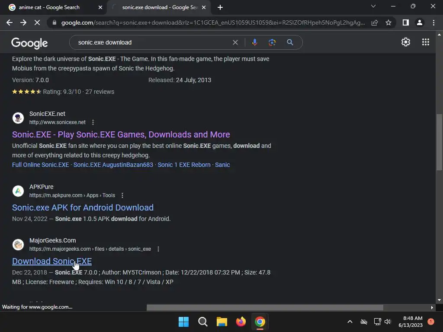Image resolution: width=443 pixels, height=332 pixels.
Task: Start voice search with microphone
Action: click(254, 42)
